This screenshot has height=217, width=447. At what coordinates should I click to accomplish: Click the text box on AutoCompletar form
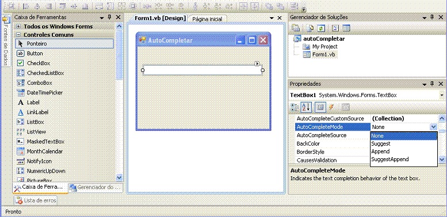(203, 70)
